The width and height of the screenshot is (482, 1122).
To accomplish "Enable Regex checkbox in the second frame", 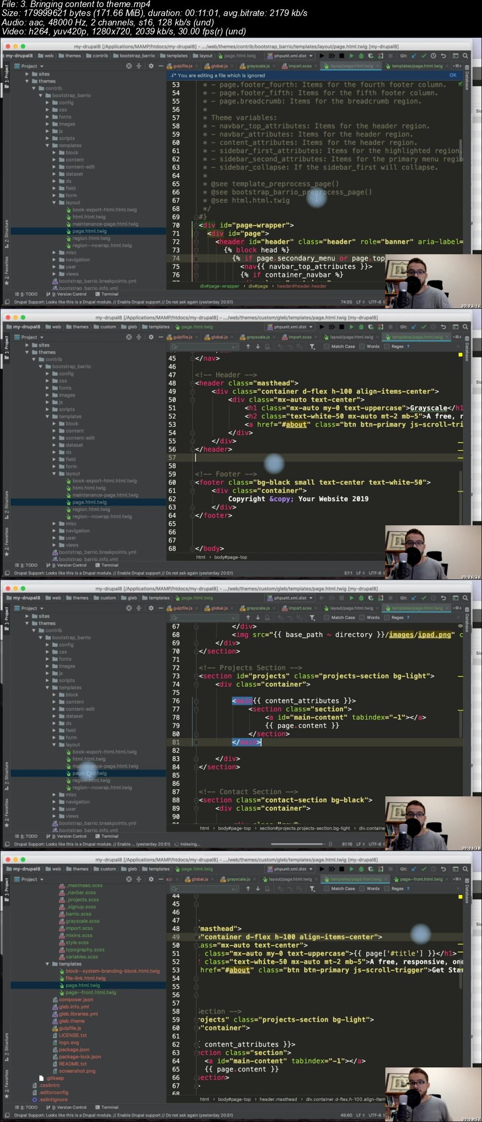I will [x=387, y=346].
